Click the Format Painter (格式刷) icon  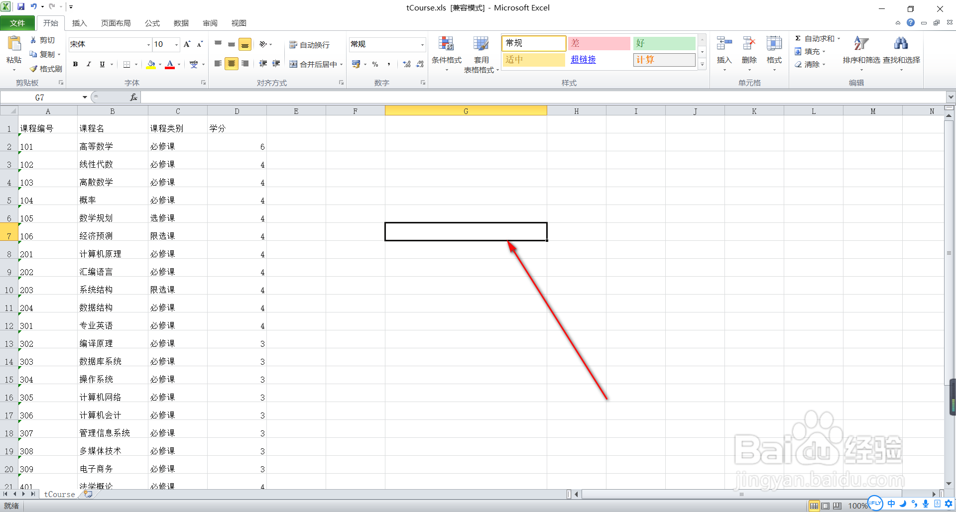click(x=33, y=69)
